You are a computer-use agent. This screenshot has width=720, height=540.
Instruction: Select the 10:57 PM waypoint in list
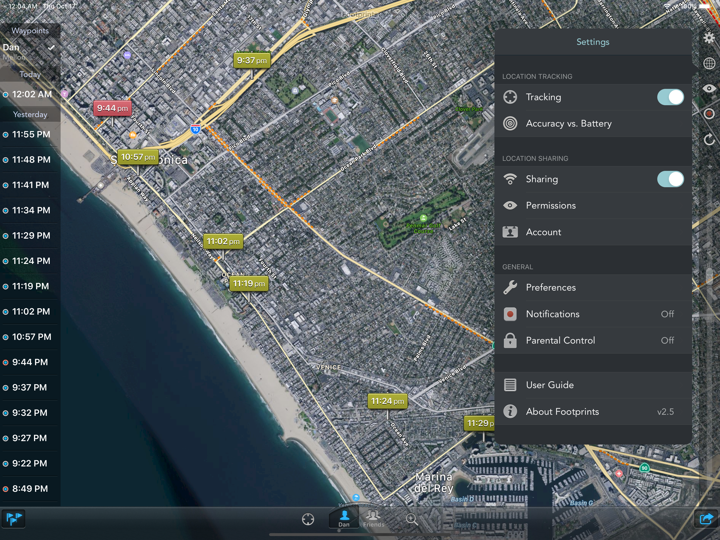click(x=30, y=337)
